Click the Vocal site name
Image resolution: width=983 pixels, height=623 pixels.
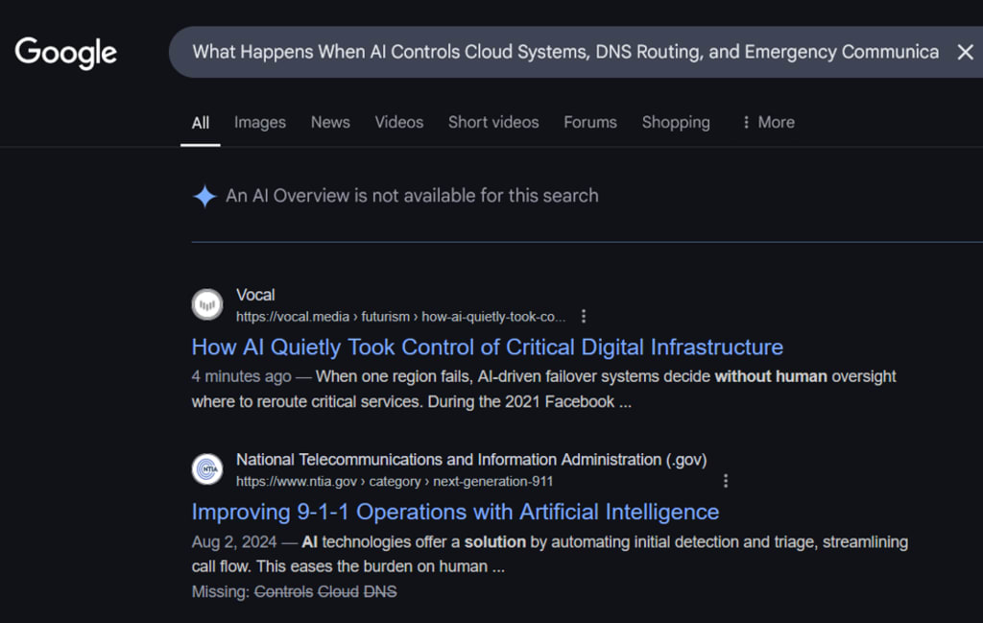255,295
